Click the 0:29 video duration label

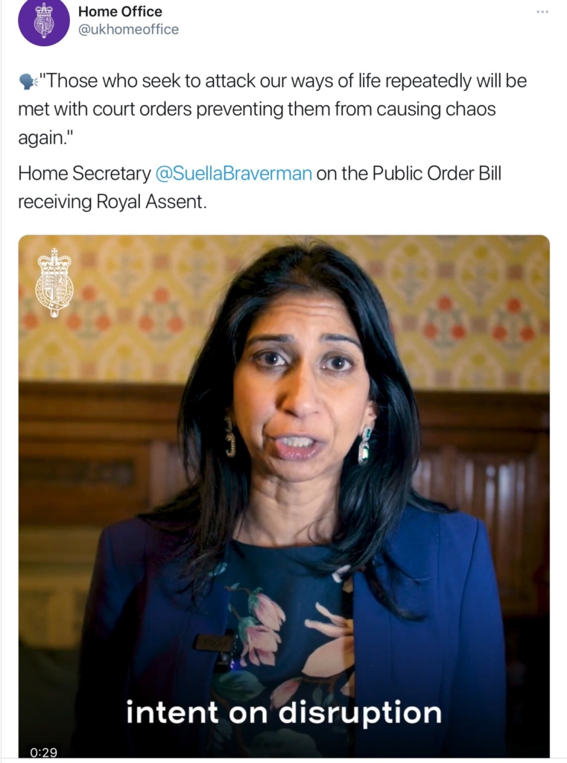click(x=43, y=752)
